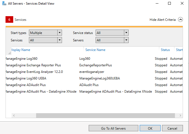The height and width of the screenshot is (134, 189).
Task: Click the horizontal scrollbar left arrow
Action: [x=14, y=115]
